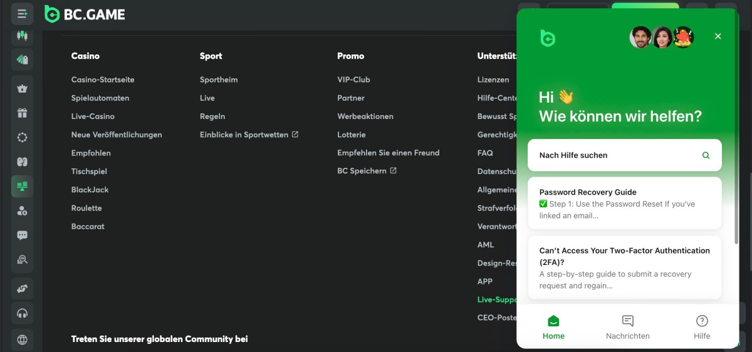Click the magnifier icon in help search
Viewport: 752px width, 352px height.
(x=706, y=155)
